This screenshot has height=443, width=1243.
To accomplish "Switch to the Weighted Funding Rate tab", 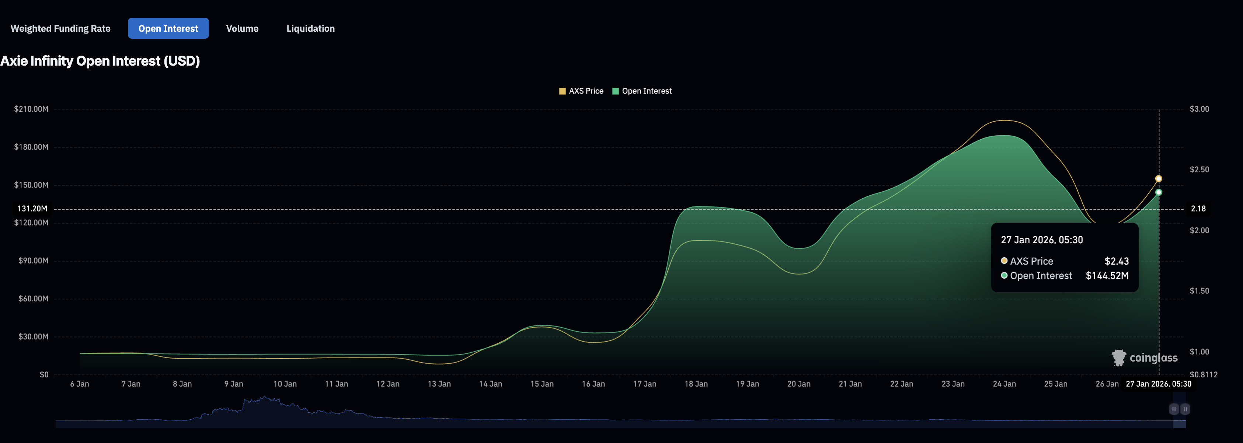I will (60, 28).
